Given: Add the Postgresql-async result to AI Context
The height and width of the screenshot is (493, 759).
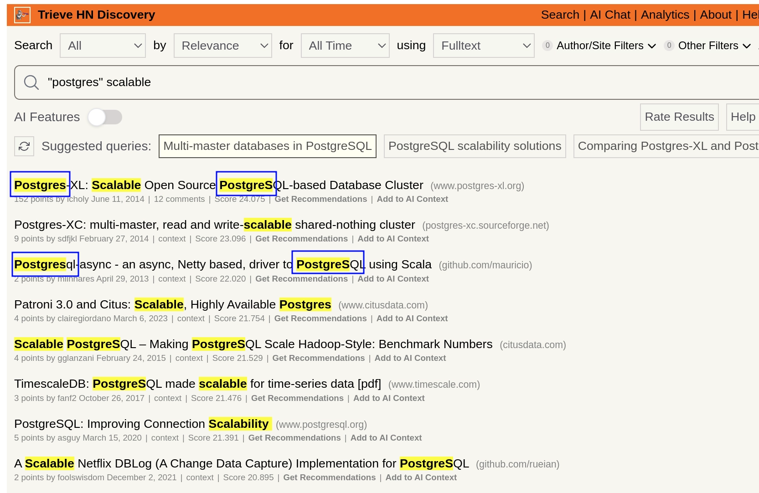Looking at the screenshot, I should [x=393, y=279].
